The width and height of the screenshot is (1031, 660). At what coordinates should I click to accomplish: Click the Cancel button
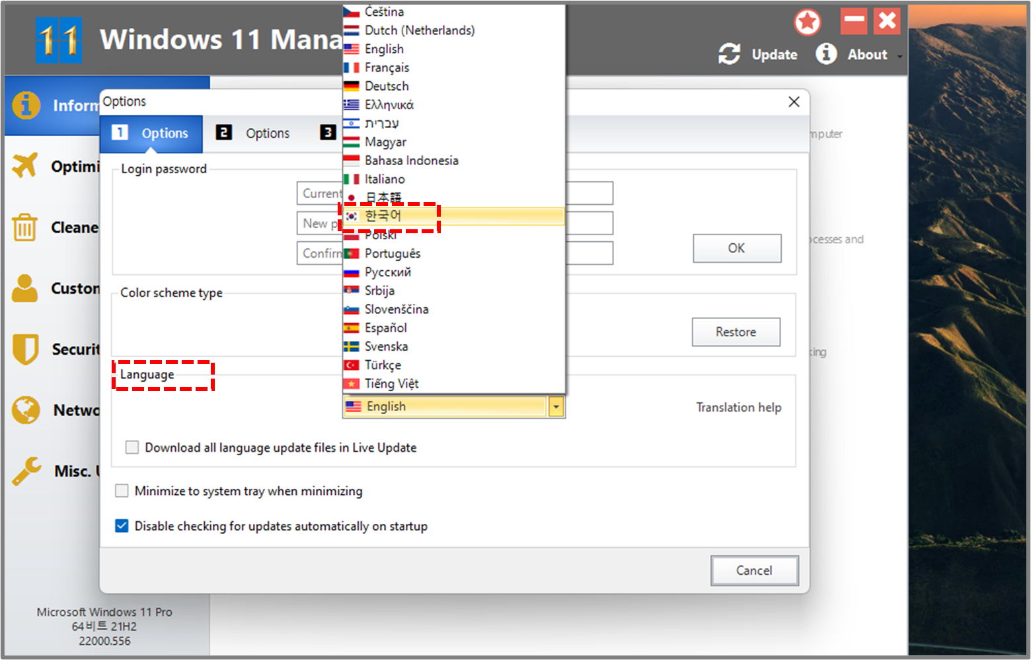[754, 570]
